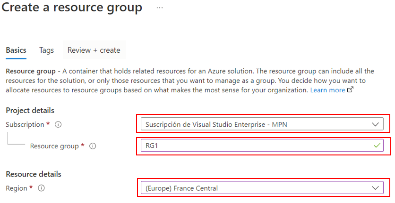The width and height of the screenshot is (395, 203).
Task: Click the Resource group field label
Action: click(x=54, y=146)
